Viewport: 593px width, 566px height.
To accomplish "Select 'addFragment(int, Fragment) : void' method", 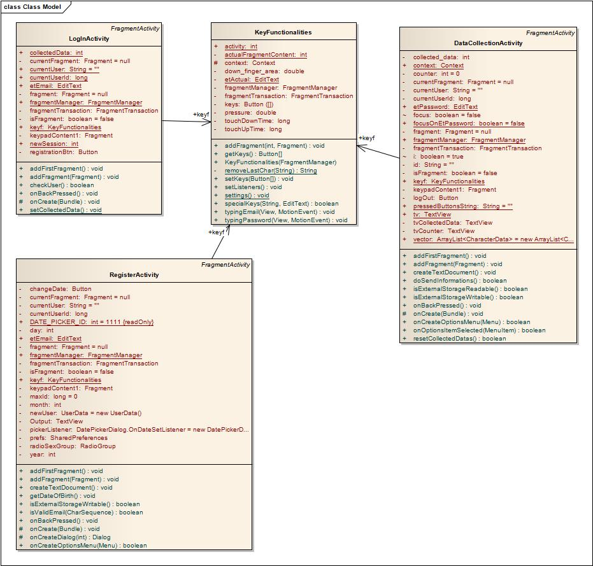I will (275, 146).
